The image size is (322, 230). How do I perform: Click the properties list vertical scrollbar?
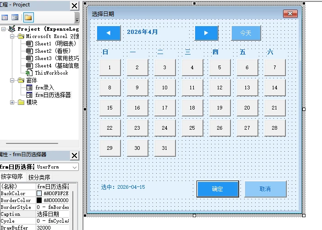point(73,209)
